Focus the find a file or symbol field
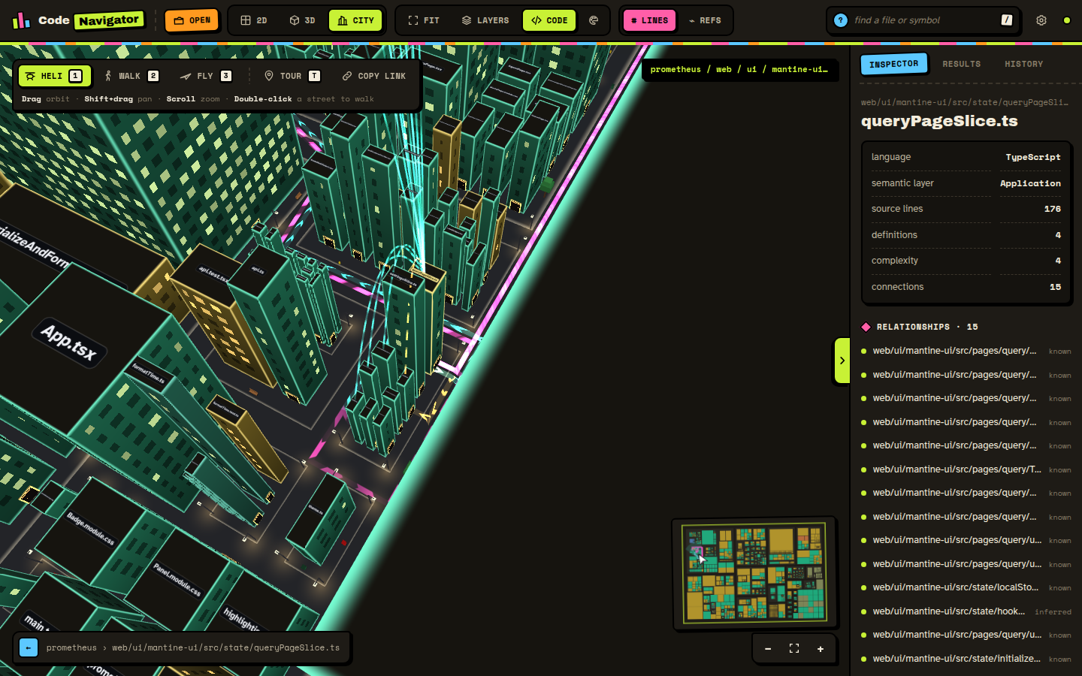 [924, 20]
